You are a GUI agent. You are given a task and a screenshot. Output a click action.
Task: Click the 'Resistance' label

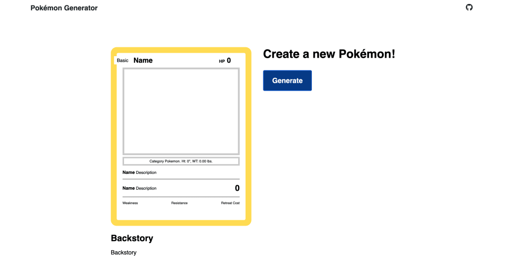tap(179, 203)
